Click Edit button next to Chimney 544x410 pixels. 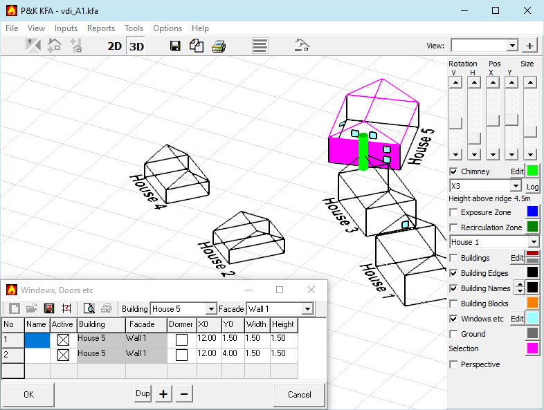[517, 171]
